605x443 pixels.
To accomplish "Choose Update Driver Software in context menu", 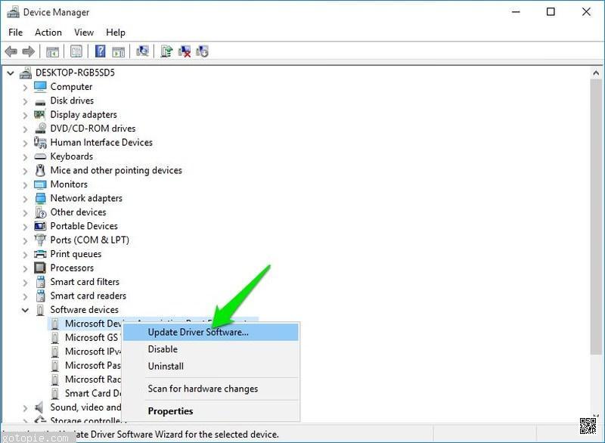I will [198, 332].
